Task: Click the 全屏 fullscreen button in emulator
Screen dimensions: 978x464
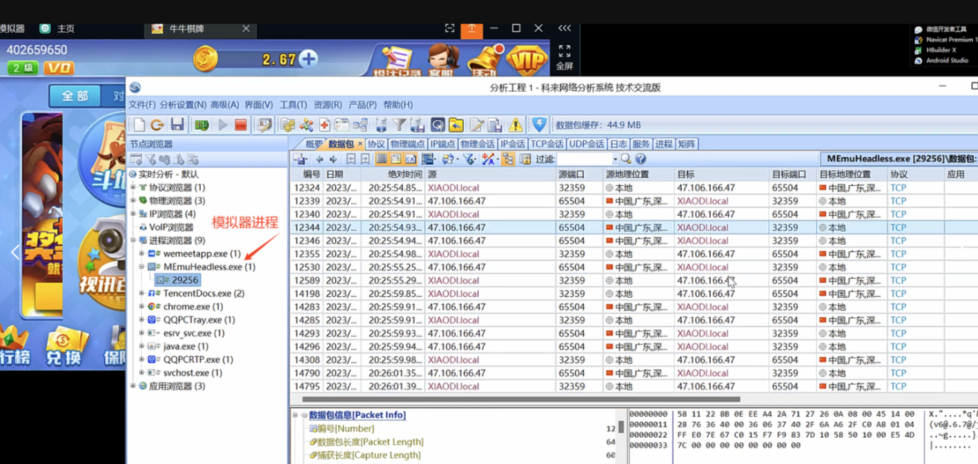Action: [x=565, y=58]
